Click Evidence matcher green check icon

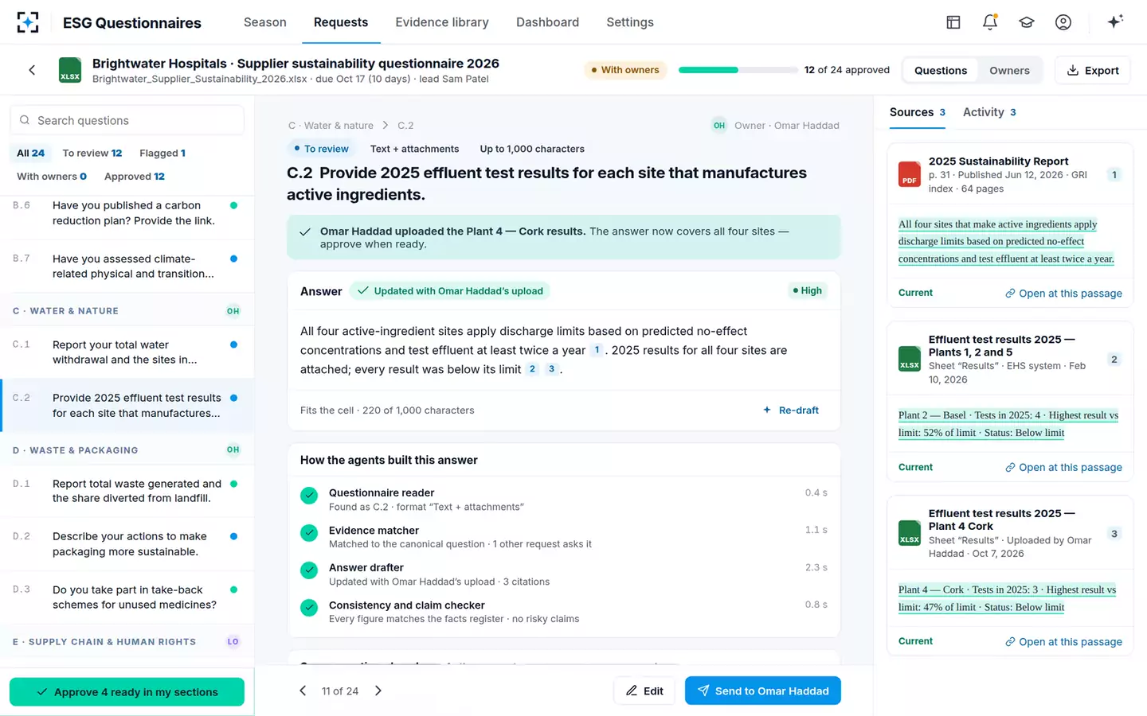(x=309, y=533)
